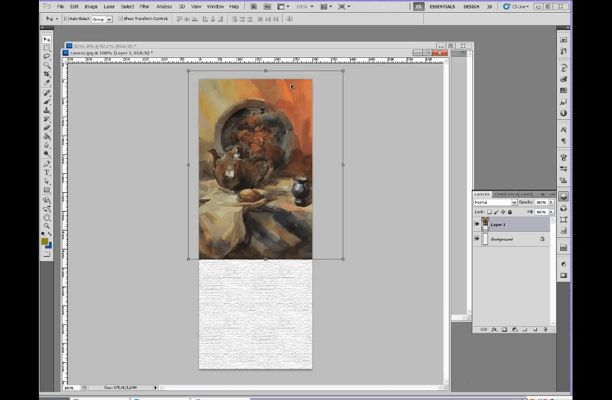The image size is (612, 400).
Task: Link layers using chain icon
Action: click(483, 329)
